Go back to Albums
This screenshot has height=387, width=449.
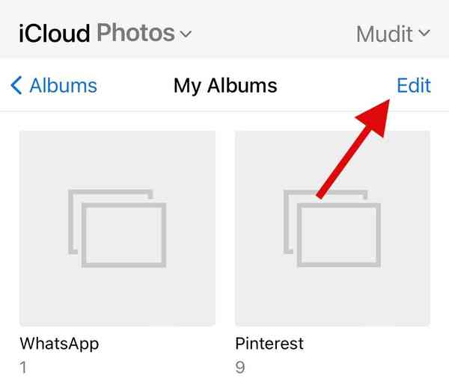[x=54, y=86]
